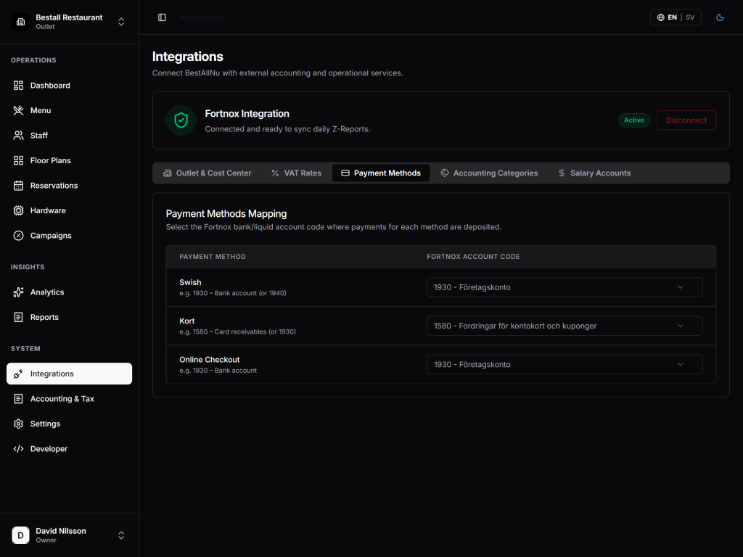Click the PAYMENT METHOD column header
The image size is (743, 557).
point(213,257)
